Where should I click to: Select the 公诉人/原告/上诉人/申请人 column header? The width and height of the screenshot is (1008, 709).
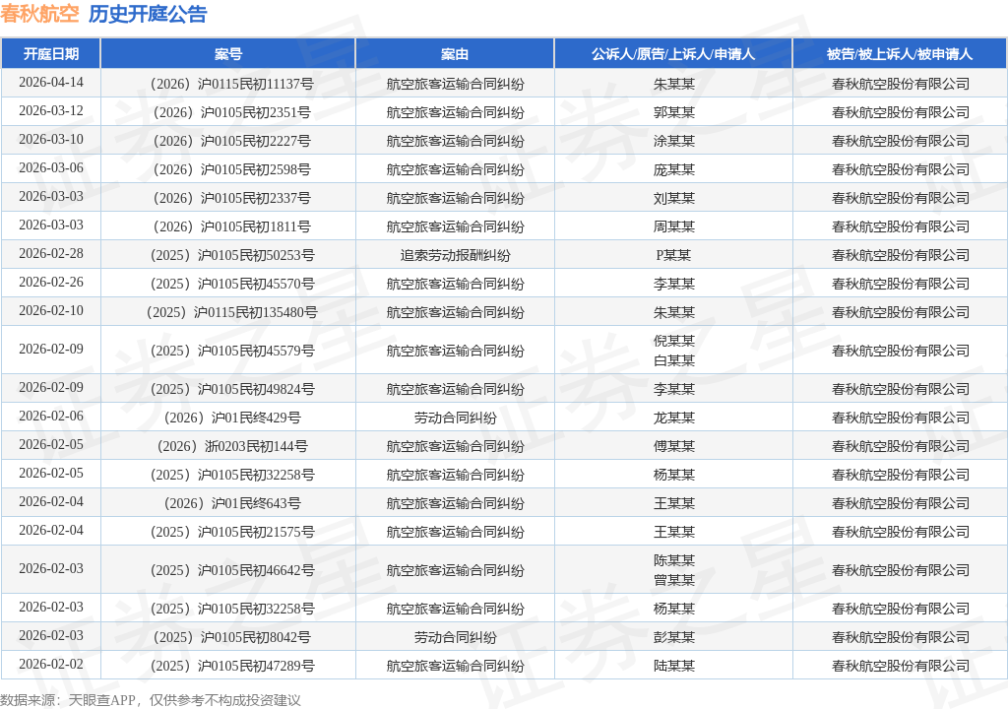click(673, 54)
